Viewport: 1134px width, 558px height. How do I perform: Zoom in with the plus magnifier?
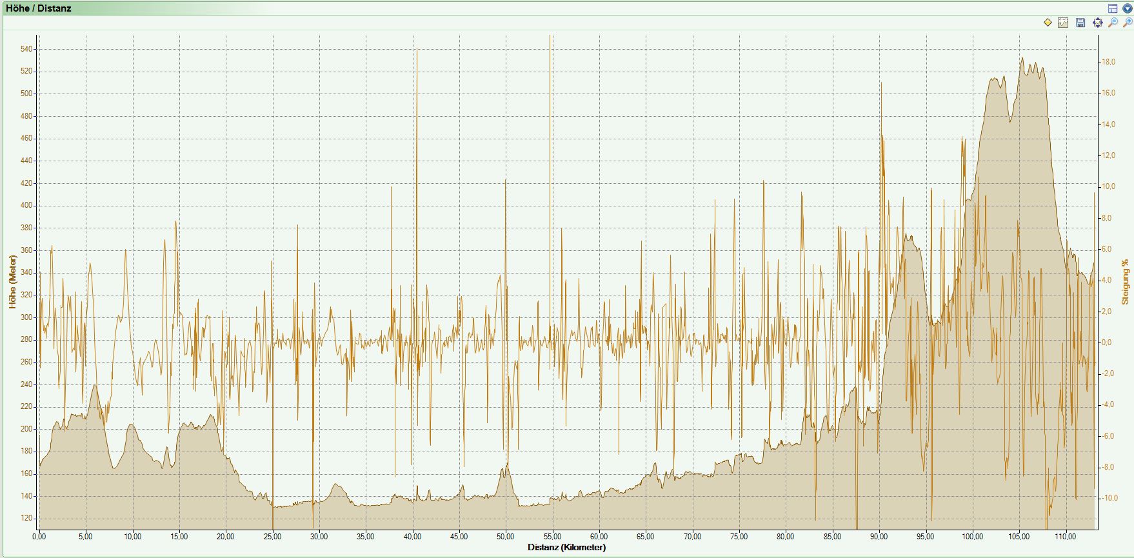tap(1128, 23)
